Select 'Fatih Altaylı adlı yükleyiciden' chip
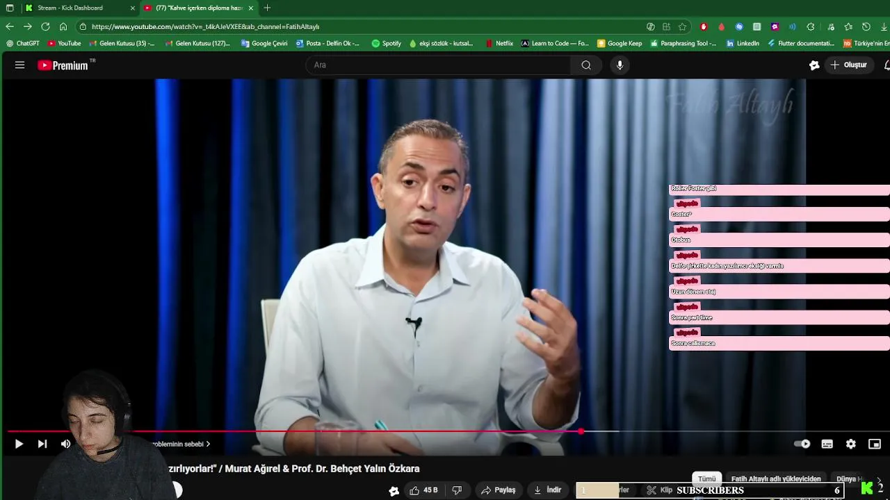890x500 pixels. click(776, 479)
